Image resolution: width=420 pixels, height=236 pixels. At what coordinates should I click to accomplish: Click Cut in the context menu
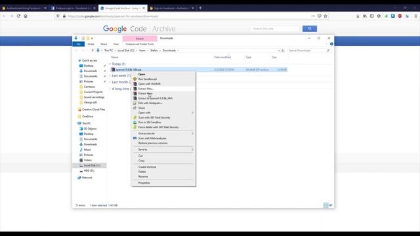pos(140,155)
